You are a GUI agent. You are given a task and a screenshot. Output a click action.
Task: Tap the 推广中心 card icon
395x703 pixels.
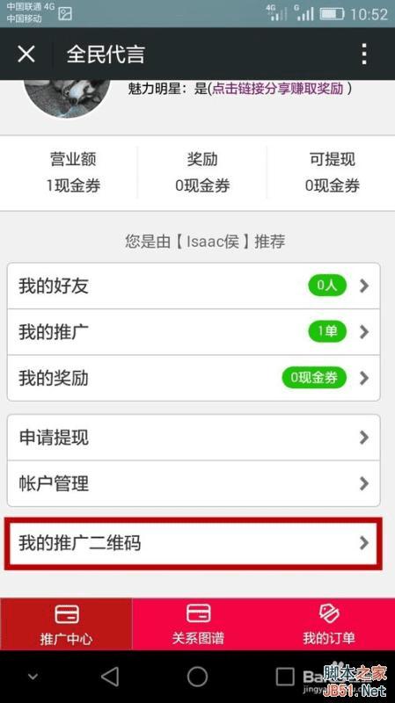tap(67, 614)
